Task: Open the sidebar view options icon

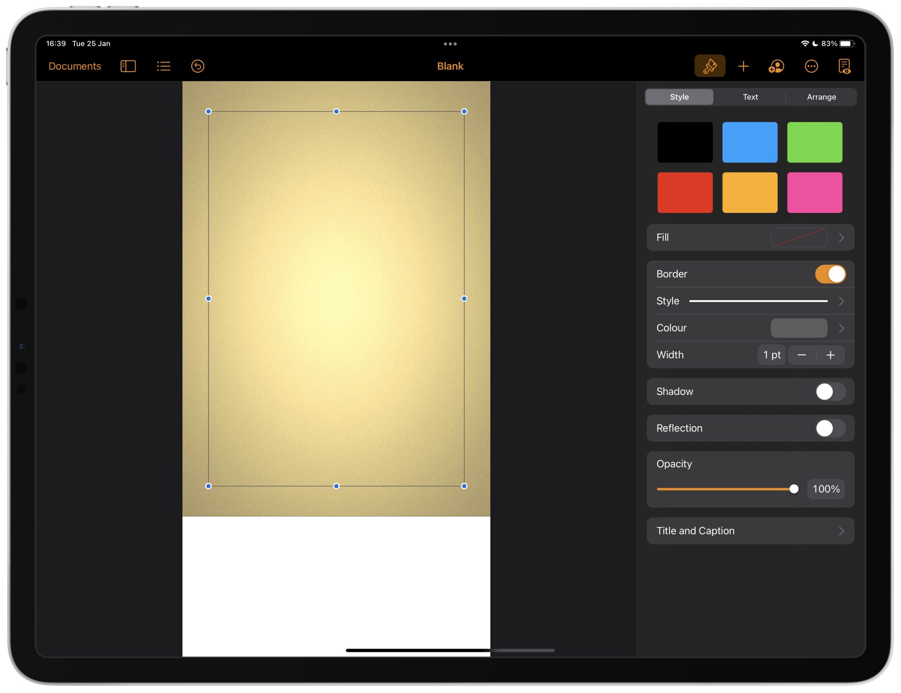Action: tap(128, 66)
